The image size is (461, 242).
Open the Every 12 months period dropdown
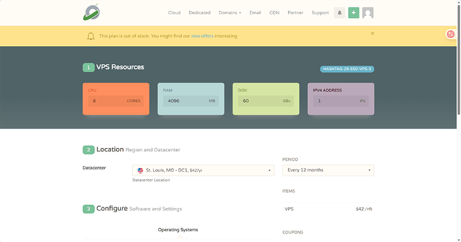[x=328, y=170]
